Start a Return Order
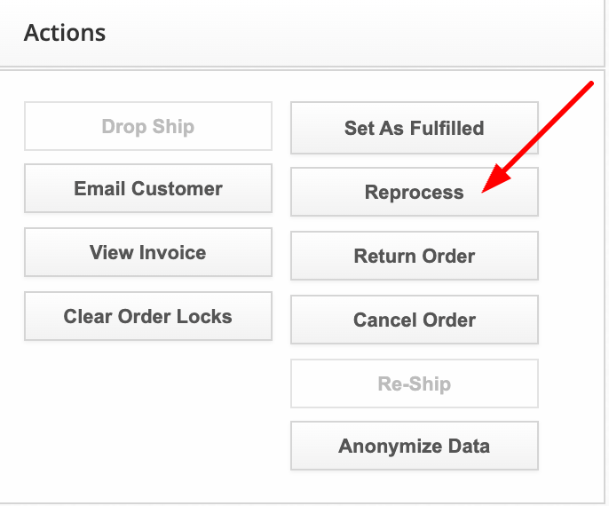The height and width of the screenshot is (506, 609). [x=414, y=256]
